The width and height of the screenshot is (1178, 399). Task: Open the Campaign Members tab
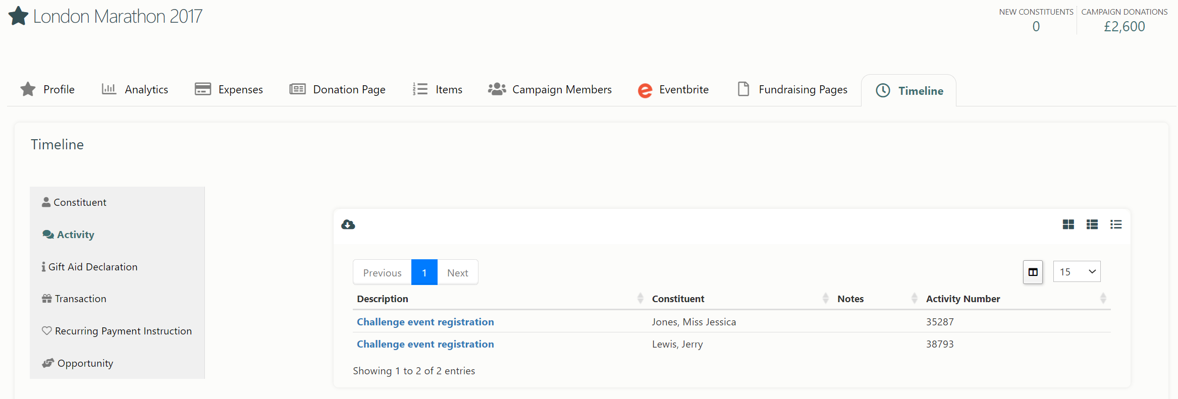(550, 89)
